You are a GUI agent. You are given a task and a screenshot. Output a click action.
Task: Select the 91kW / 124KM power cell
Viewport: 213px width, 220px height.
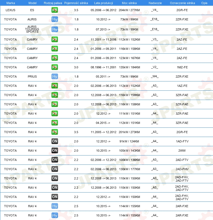coord(129,141)
